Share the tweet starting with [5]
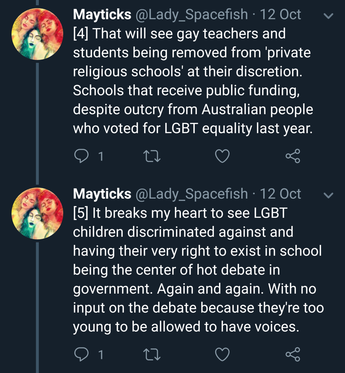The height and width of the screenshot is (373, 345). point(293,354)
